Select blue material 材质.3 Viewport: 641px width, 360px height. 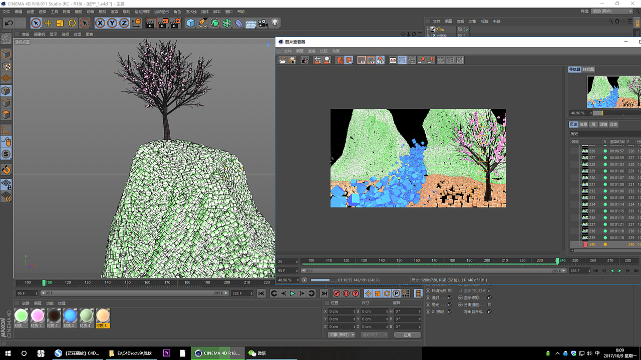[x=70, y=318]
